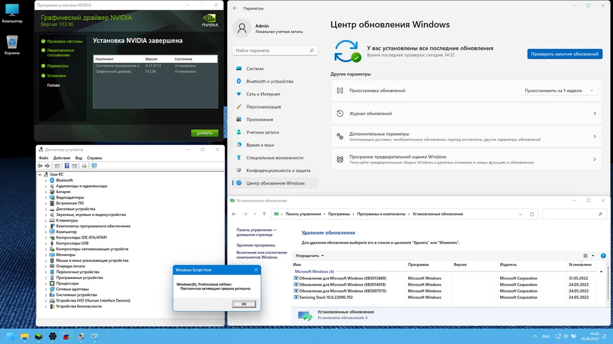Click the Scan for hardware changes monitor icon
This screenshot has width=613, height=344.
point(94,166)
